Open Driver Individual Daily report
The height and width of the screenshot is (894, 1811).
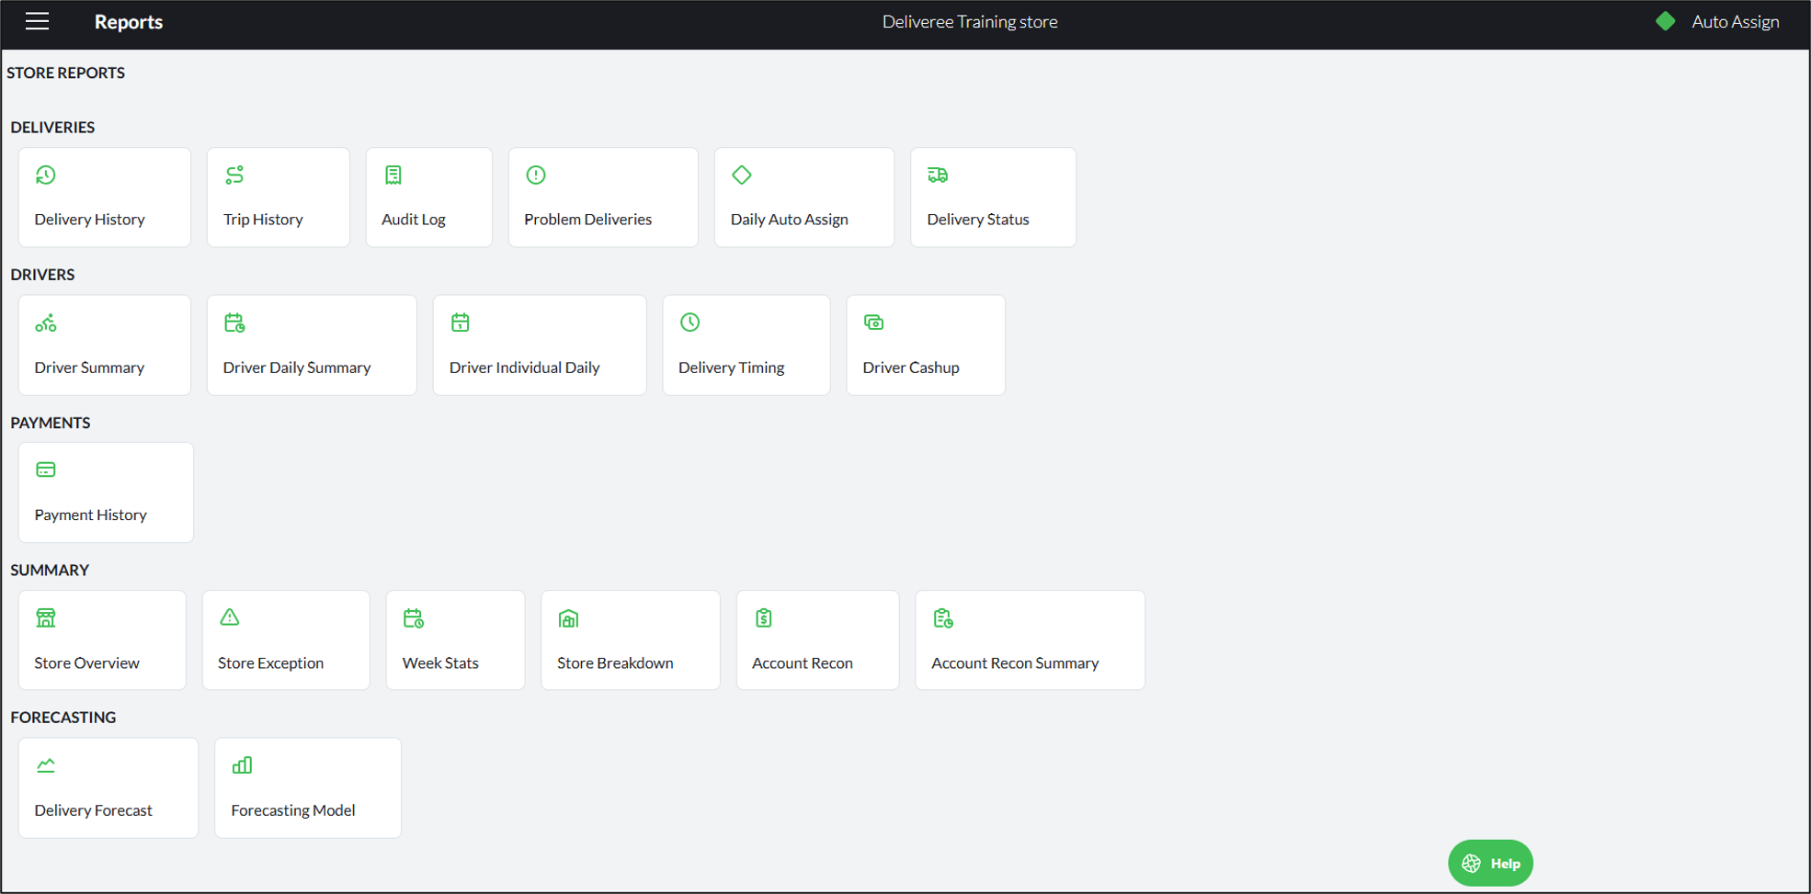pos(540,345)
